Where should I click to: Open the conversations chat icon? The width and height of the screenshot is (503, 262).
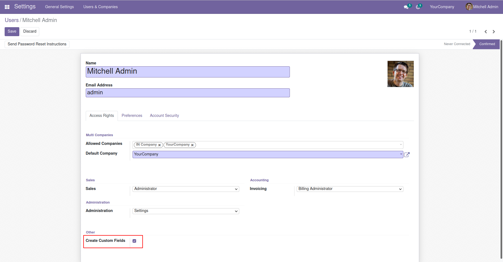[x=406, y=7]
